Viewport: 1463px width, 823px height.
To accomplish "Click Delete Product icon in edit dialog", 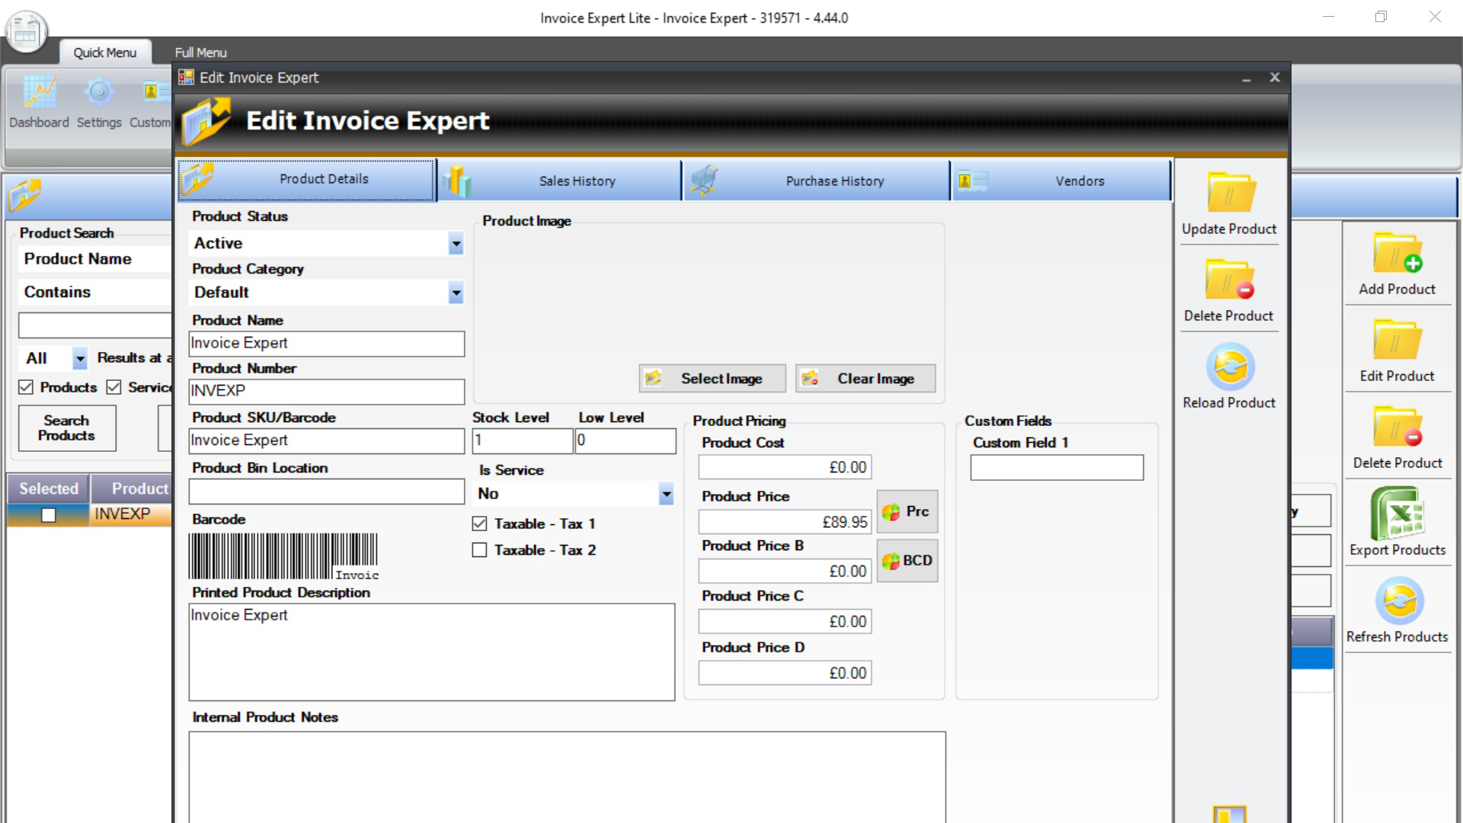I will coord(1229,279).
